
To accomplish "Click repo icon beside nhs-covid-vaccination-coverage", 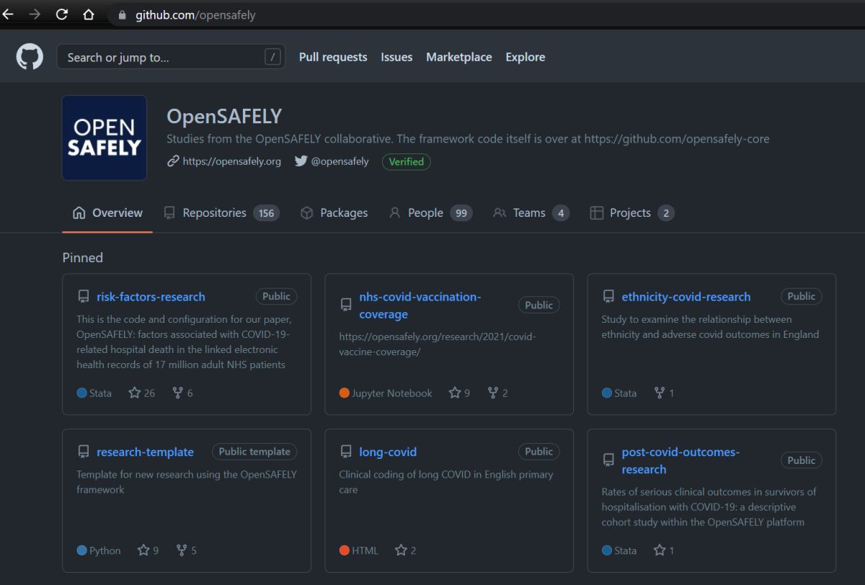I will tap(346, 305).
